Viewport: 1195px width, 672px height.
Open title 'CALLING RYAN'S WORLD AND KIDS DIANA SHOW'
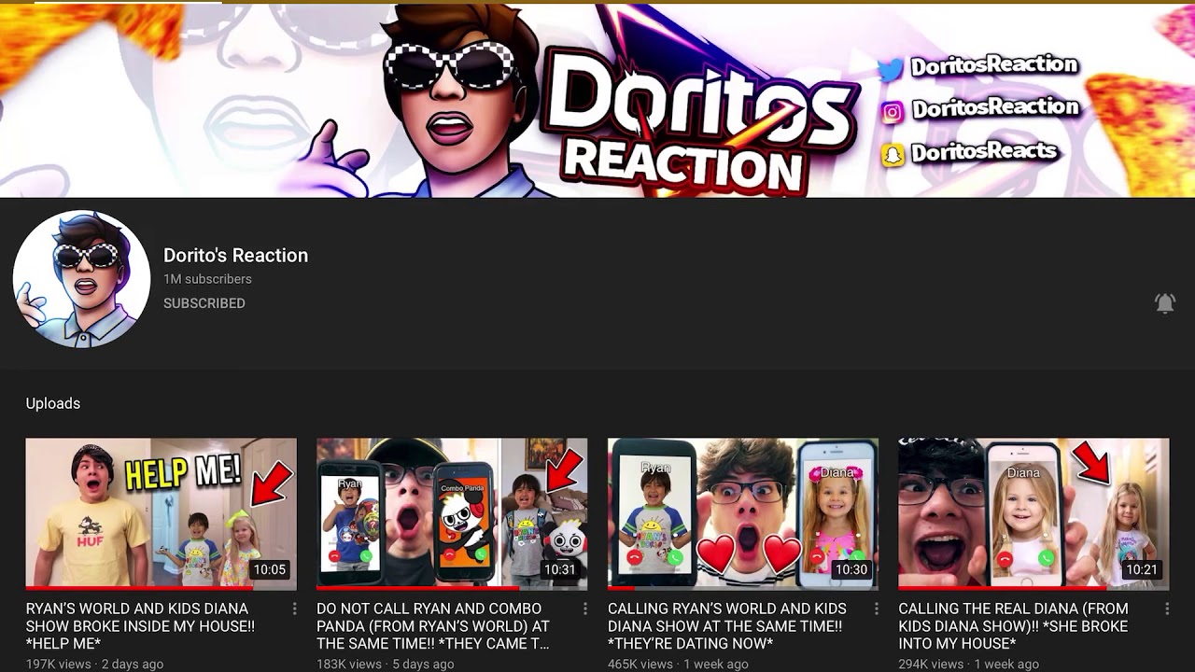727,626
